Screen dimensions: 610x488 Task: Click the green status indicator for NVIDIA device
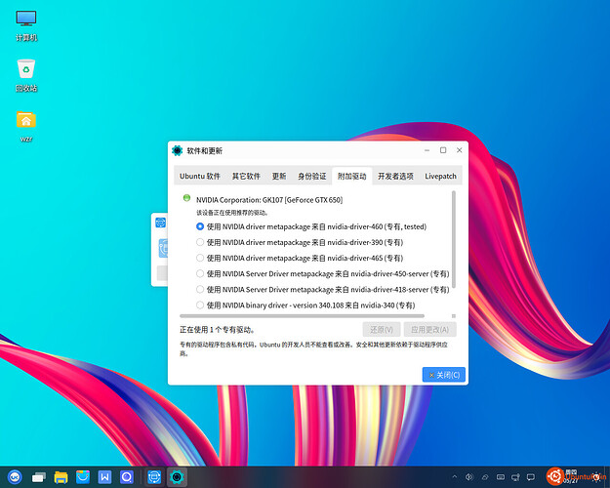[186, 198]
